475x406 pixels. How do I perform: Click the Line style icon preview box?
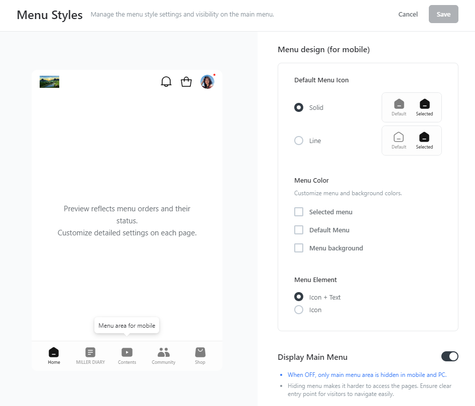pos(411,141)
